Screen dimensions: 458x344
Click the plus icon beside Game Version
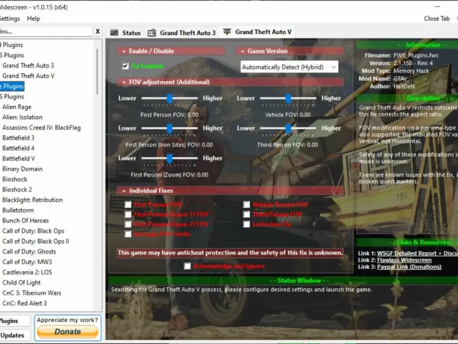pyautogui.click(x=242, y=51)
